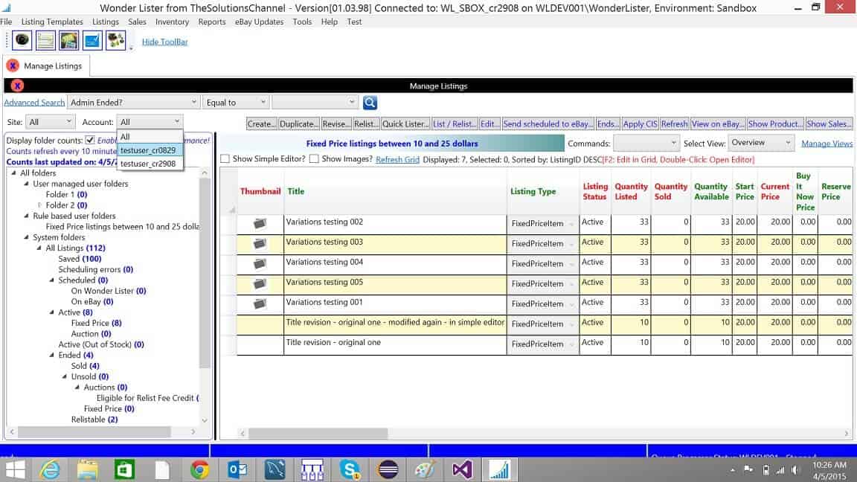
Task: Enable the Show Simple Editor checkbox
Action: (x=225, y=158)
